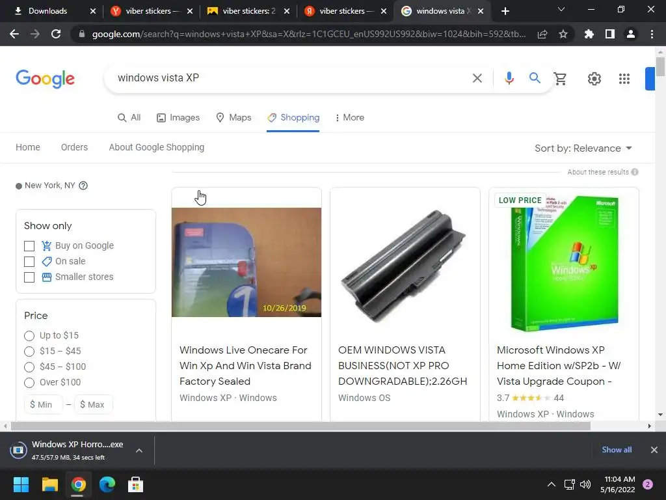Close the downloads bar
This screenshot has height=500, width=666.
coord(654,450)
